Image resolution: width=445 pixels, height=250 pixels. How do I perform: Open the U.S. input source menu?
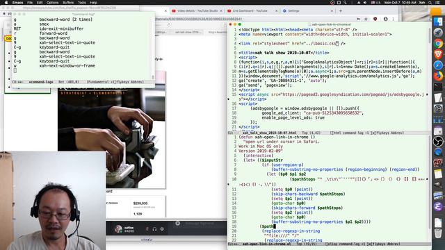[375, 3]
